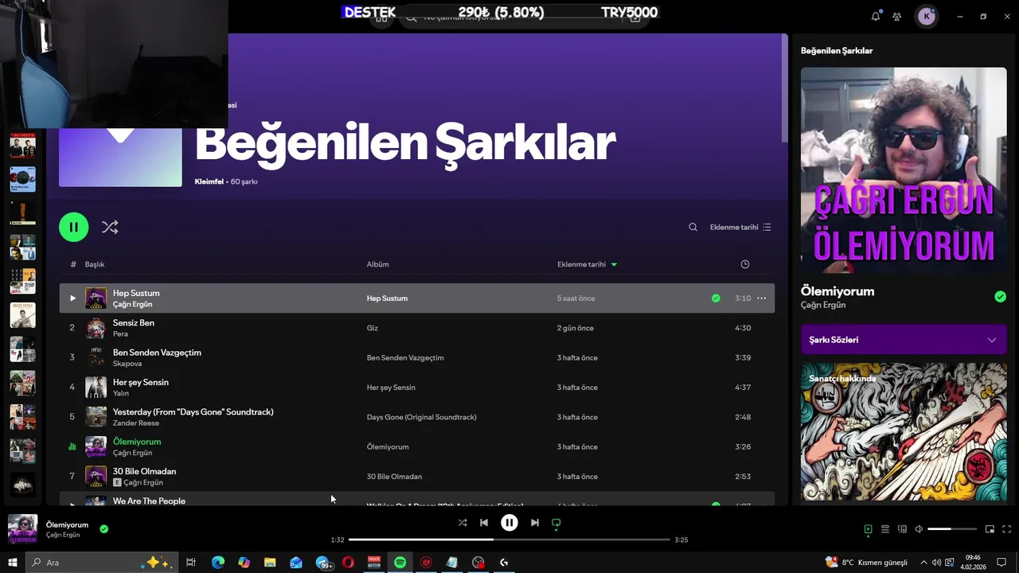The height and width of the screenshot is (573, 1019).
Task: Click the green liked checkmark on Hep Sustum
Action: point(716,298)
